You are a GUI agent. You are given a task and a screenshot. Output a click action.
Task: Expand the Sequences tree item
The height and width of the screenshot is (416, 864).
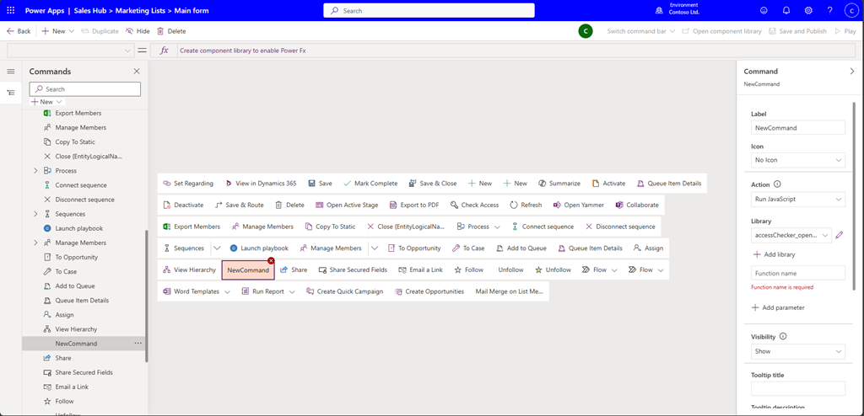click(x=35, y=214)
